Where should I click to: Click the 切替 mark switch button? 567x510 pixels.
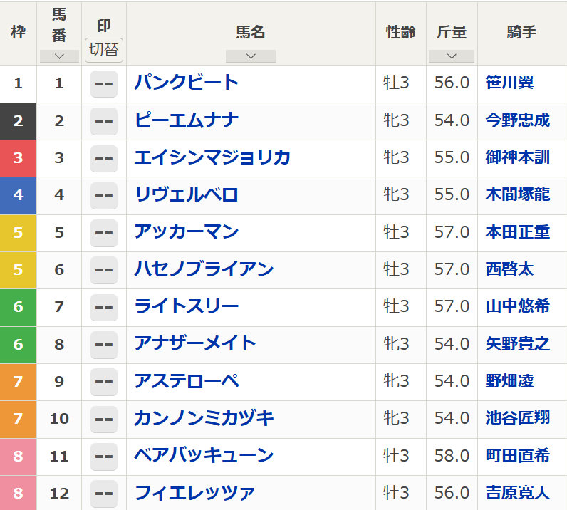pos(104,50)
